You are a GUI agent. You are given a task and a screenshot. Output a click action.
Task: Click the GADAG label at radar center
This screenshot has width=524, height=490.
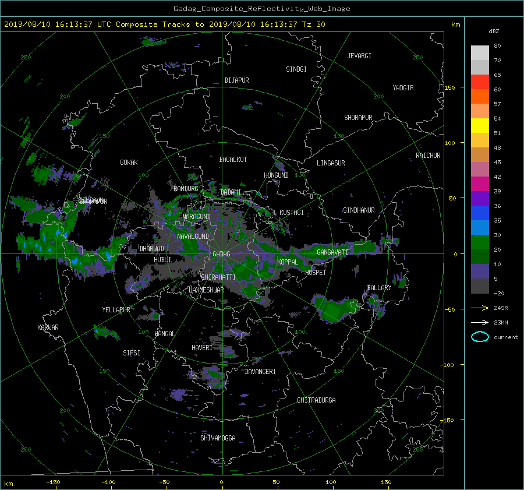tap(222, 254)
